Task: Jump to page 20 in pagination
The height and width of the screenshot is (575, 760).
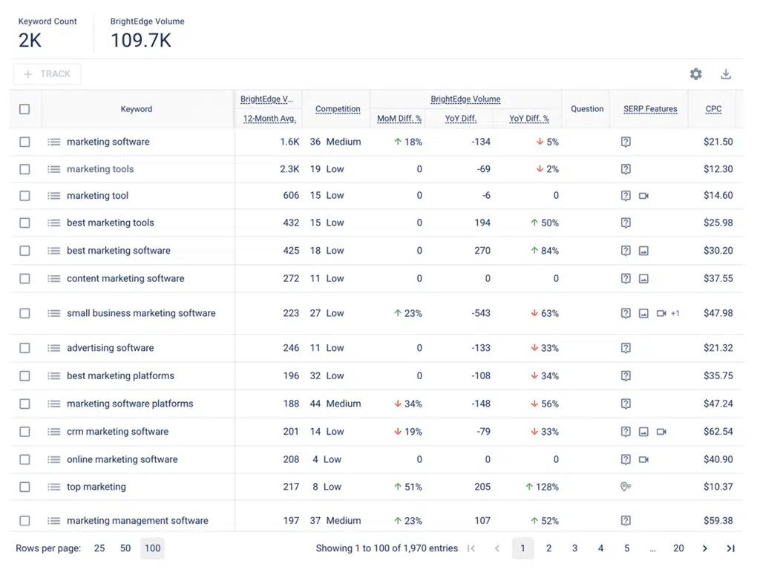Action: click(x=678, y=548)
